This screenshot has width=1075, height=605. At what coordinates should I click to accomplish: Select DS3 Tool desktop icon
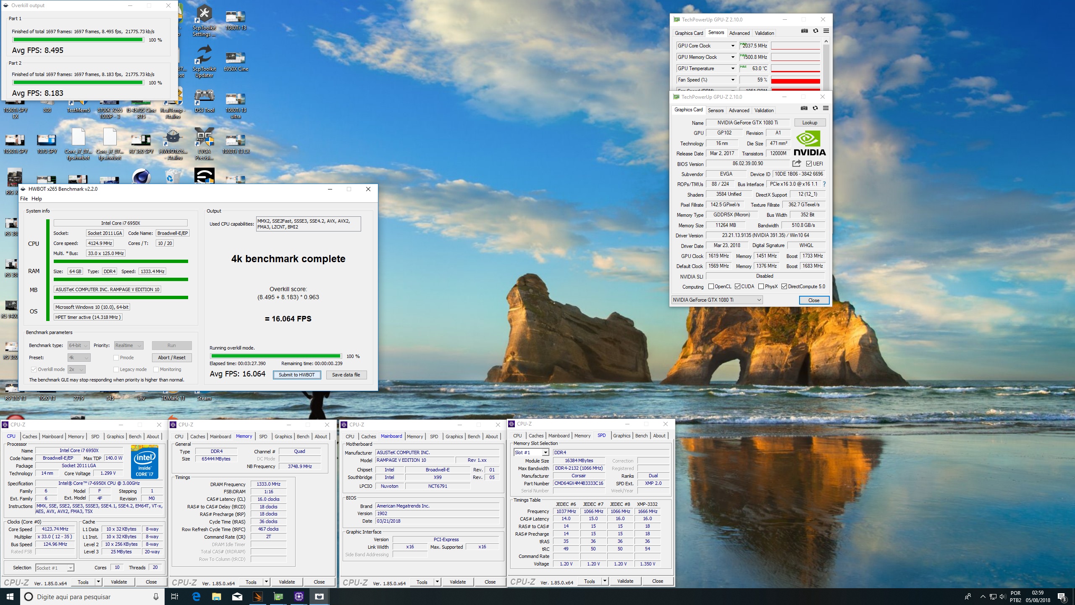(x=204, y=101)
